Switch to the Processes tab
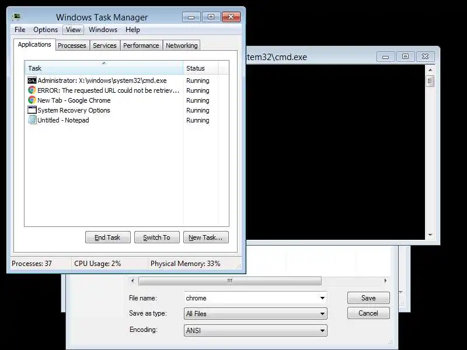This screenshot has height=350, width=467. tap(72, 45)
